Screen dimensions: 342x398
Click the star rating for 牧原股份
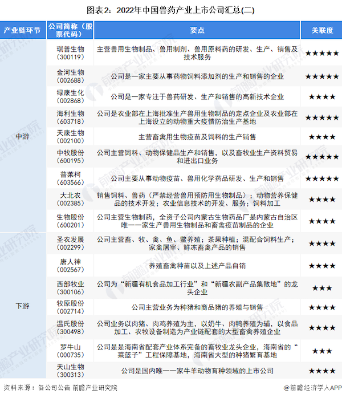tap(322, 308)
